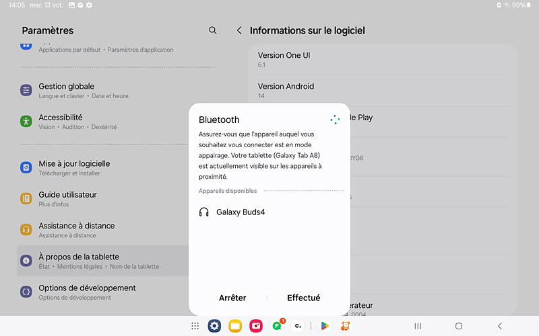Image resolution: width=539 pixels, height=336 pixels.
Task: Tap the Back navigation chevron in navigation bar
Action: pos(500,326)
